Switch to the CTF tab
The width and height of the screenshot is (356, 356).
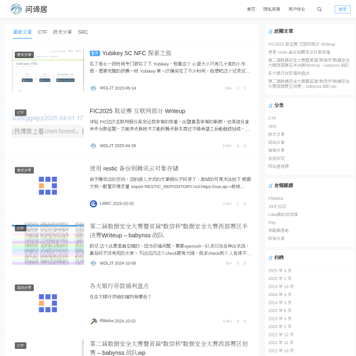tap(42, 32)
